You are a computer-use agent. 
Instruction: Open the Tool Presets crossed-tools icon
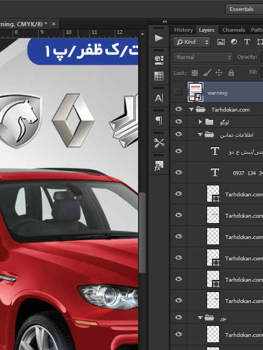pos(159,143)
